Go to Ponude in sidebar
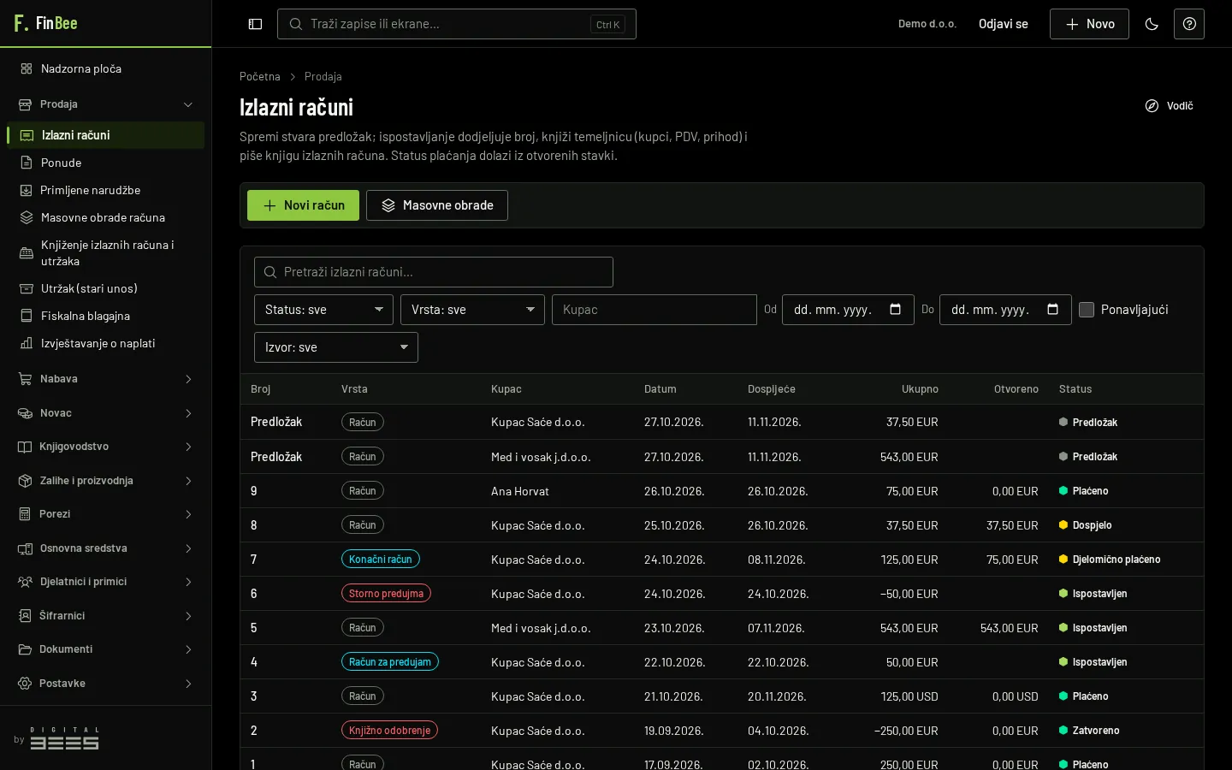The image size is (1232, 770). (x=105, y=163)
